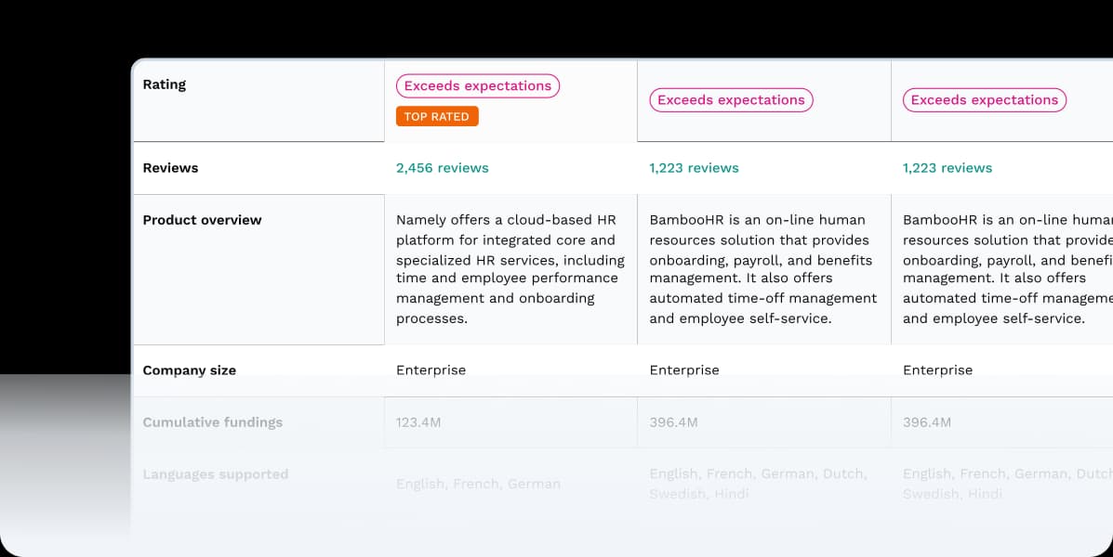Click the '123.4M' cumulative funding value
The width and height of the screenshot is (1113, 557).
click(419, 421)
